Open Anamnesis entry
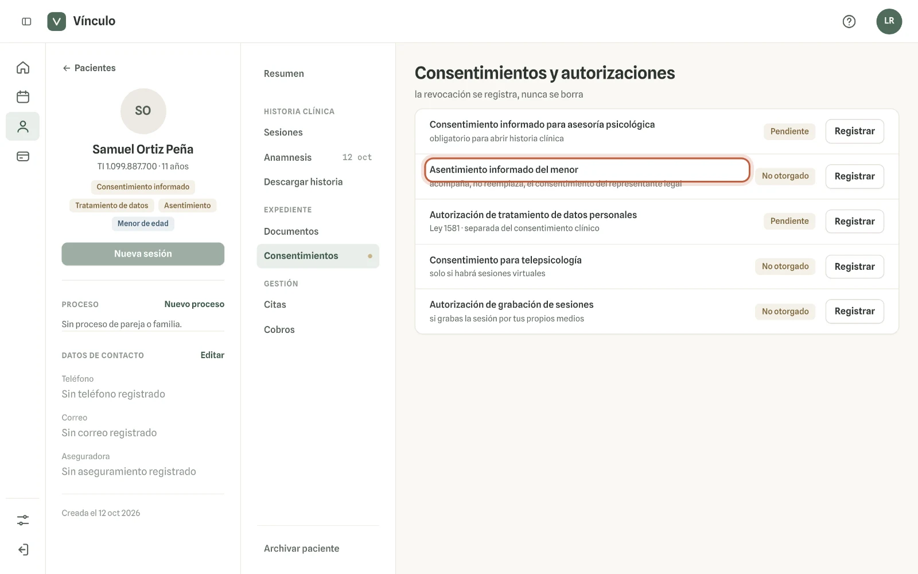The width and height of the screenshot is (918, 574). click(x=318, y=157)
